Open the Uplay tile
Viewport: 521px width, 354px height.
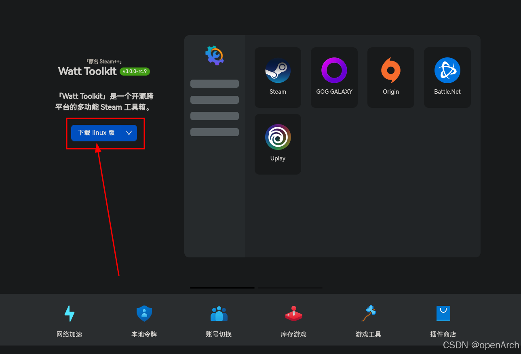pos(278,144)
